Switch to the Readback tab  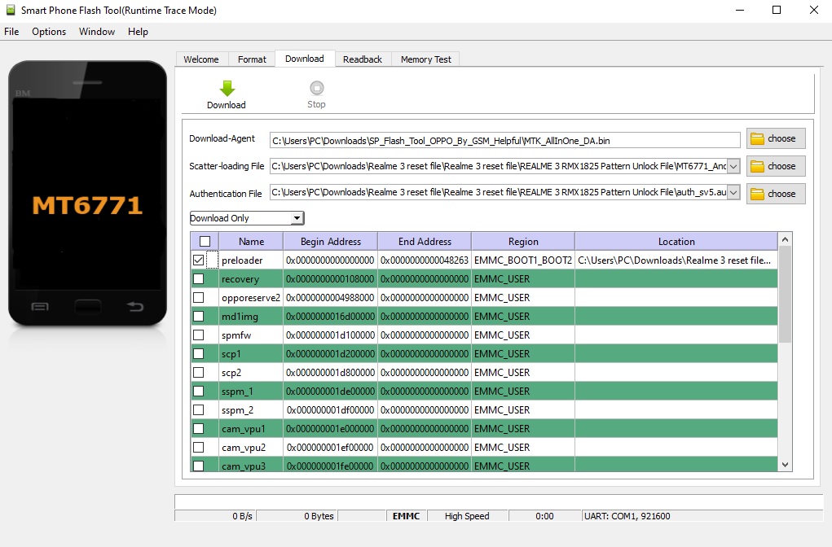coord(363,59)
